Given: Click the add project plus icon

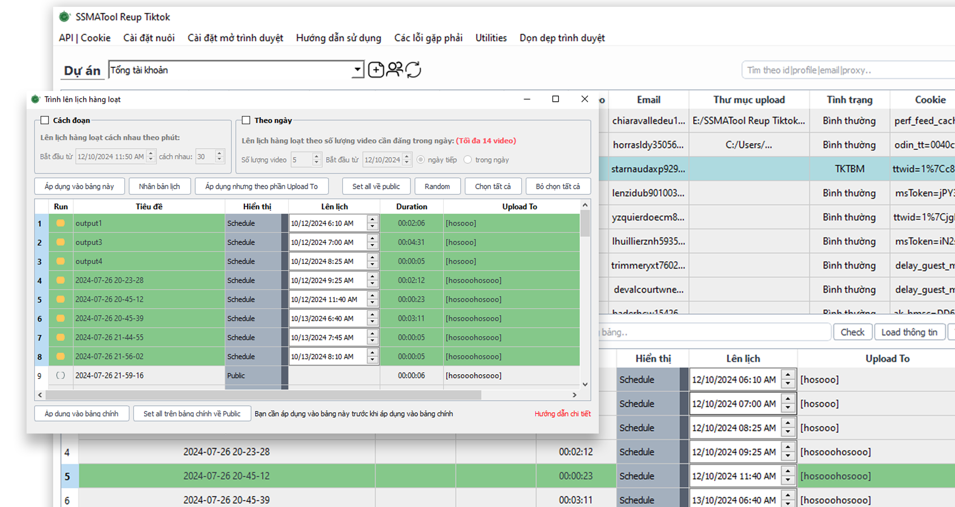Looking at the screenshot, I should click(x=376, y=70).
